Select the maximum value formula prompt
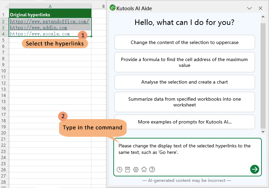This screenshot has height=188, width=269. 184,62
